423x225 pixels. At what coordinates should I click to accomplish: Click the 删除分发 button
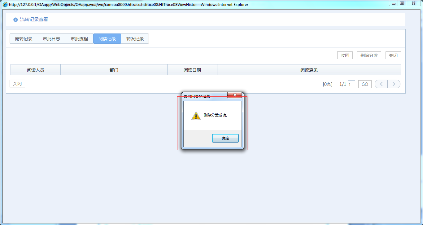(369, 55)
